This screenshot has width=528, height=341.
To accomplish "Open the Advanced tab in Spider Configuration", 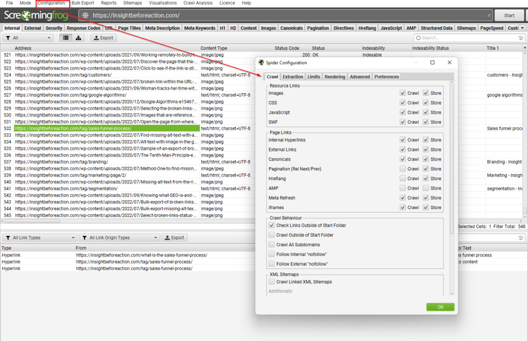I will point(359,77).
